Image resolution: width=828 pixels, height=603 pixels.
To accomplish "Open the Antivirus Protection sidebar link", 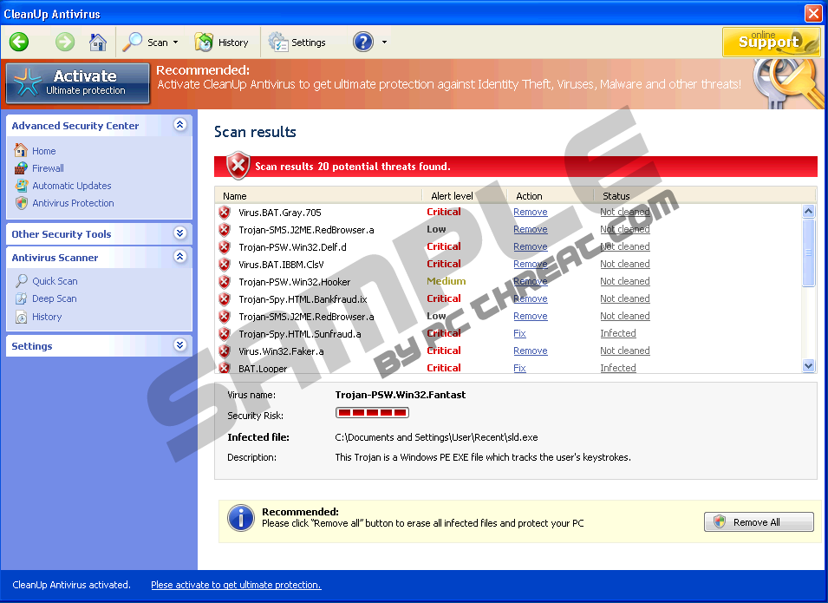I will pos(73,203).
